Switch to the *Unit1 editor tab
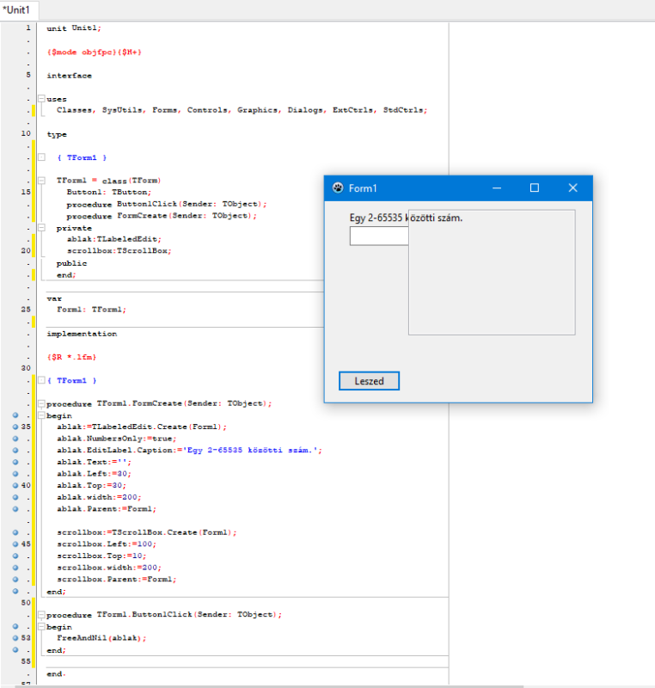Image resolution: width=655 pixels, height=688 pixels. click(16, 9)
